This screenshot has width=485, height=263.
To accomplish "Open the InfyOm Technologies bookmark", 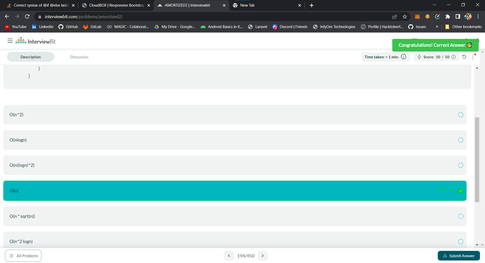I will pos(334,27).
